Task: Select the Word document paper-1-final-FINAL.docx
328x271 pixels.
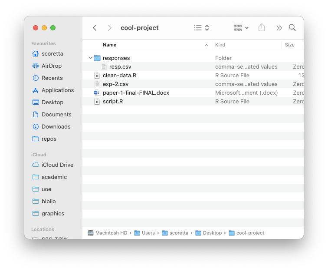Action: coord(135,93)
